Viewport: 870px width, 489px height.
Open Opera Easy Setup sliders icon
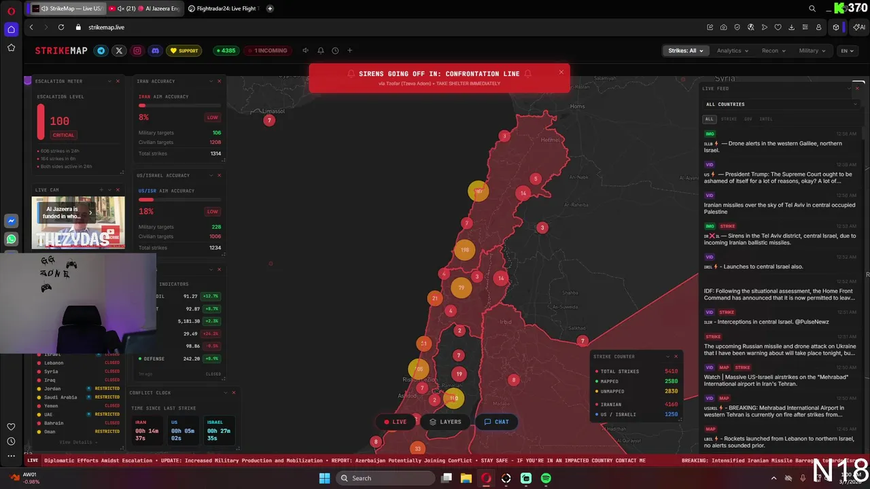tap(805, 27)
